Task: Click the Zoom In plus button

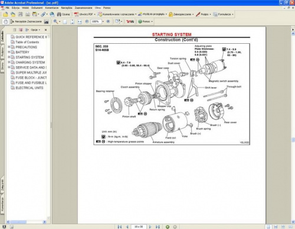Action: click(108, 21)
